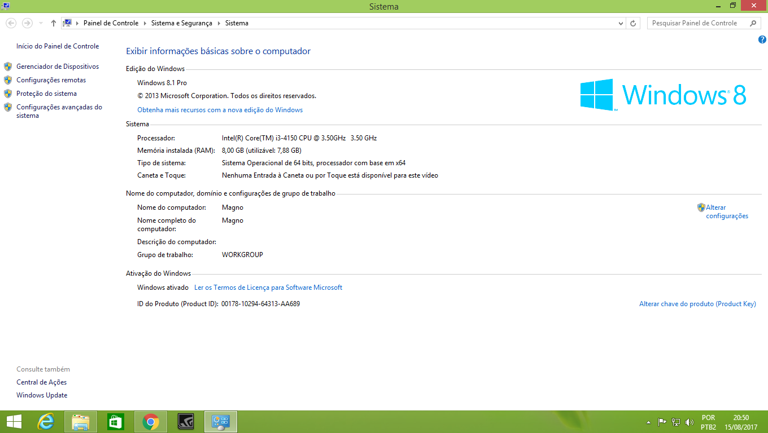The image size is (768, 433).
Task: Select Sistema e Segurança breadcrumb
Action: pos(182,23)
